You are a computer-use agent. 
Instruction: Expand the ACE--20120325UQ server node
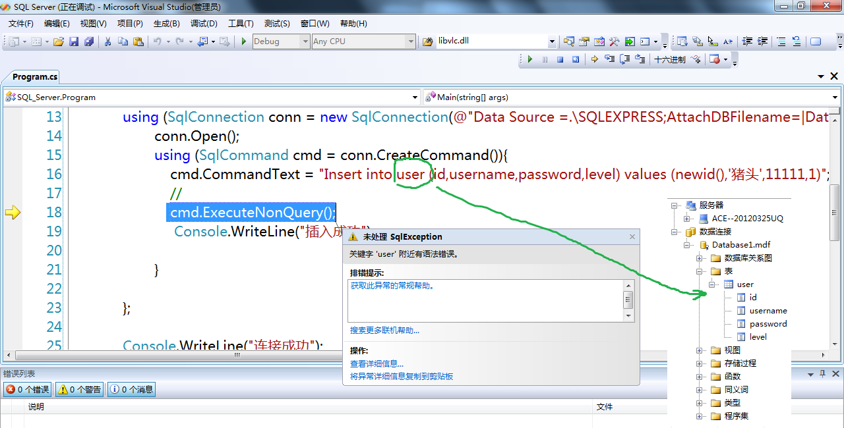pyautogui.click(x=687, y=219)
